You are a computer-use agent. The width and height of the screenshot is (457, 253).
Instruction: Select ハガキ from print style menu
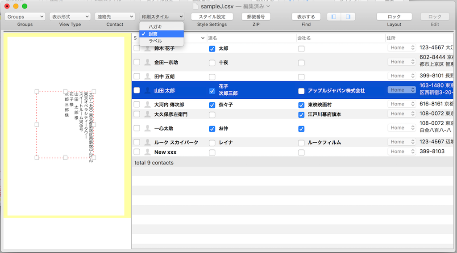(155, 27)
